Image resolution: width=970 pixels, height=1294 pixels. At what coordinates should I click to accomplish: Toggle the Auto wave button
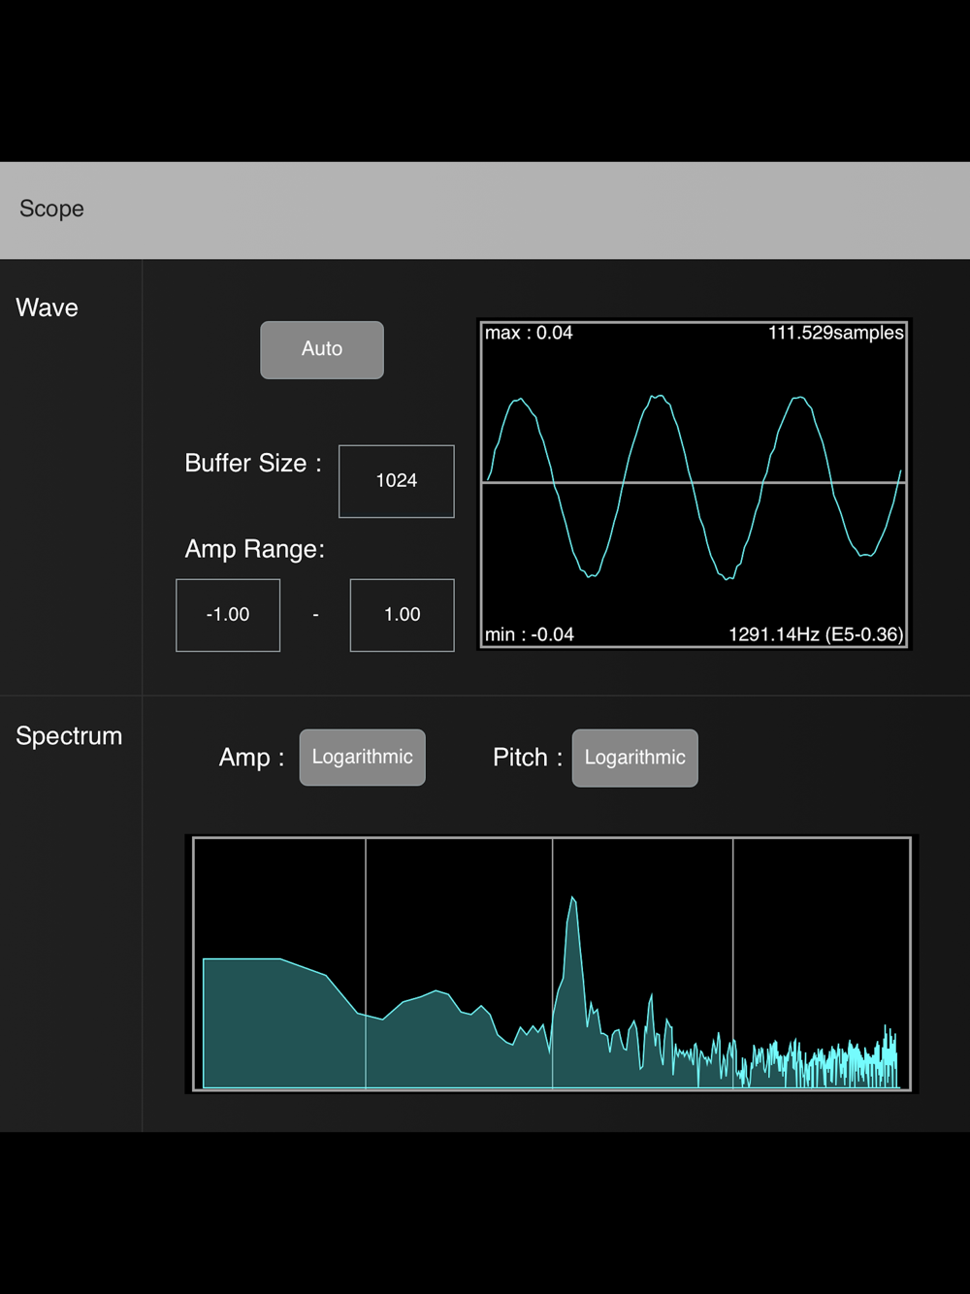[322, 350]
